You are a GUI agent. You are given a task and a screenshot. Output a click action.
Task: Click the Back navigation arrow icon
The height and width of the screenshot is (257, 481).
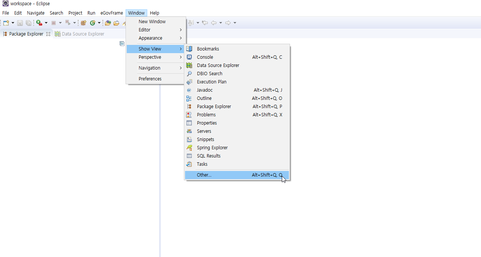point(214,23)
